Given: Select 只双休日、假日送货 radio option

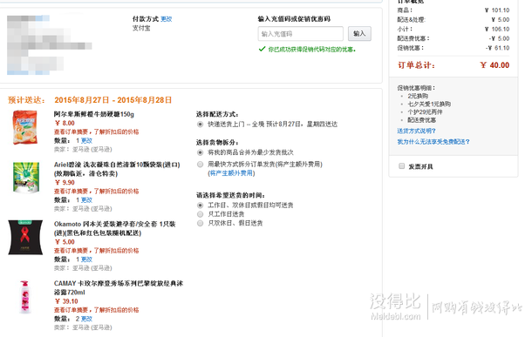Looking at the screenshot, I should click(201, 223).
